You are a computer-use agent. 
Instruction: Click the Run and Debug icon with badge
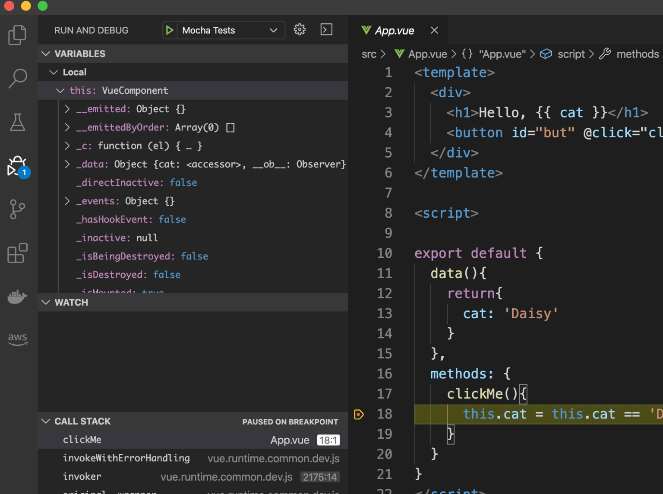tap(17, 166)
